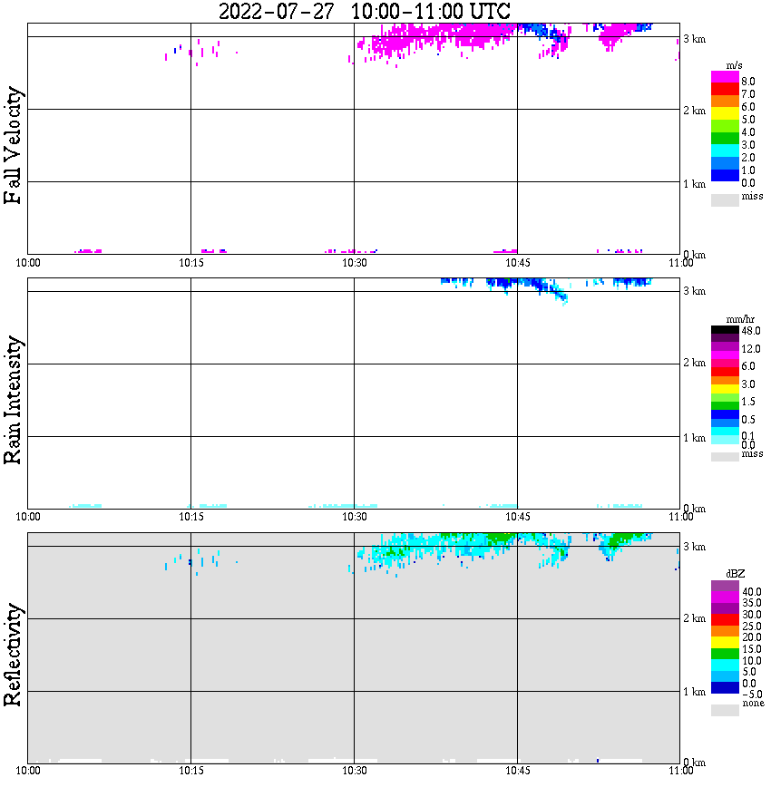The width and height of the screenshot is (771, 787).
Task: Click the "1 km" height label of the Fall Velocity plot
Action: (x=694, y=184)
